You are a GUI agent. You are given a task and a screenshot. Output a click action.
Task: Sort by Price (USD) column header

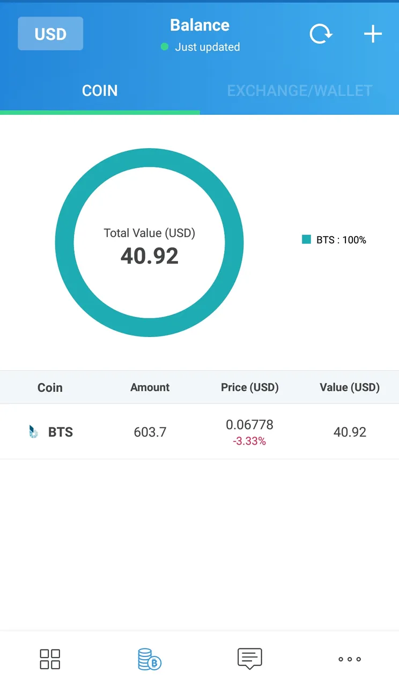coord(250,388)
